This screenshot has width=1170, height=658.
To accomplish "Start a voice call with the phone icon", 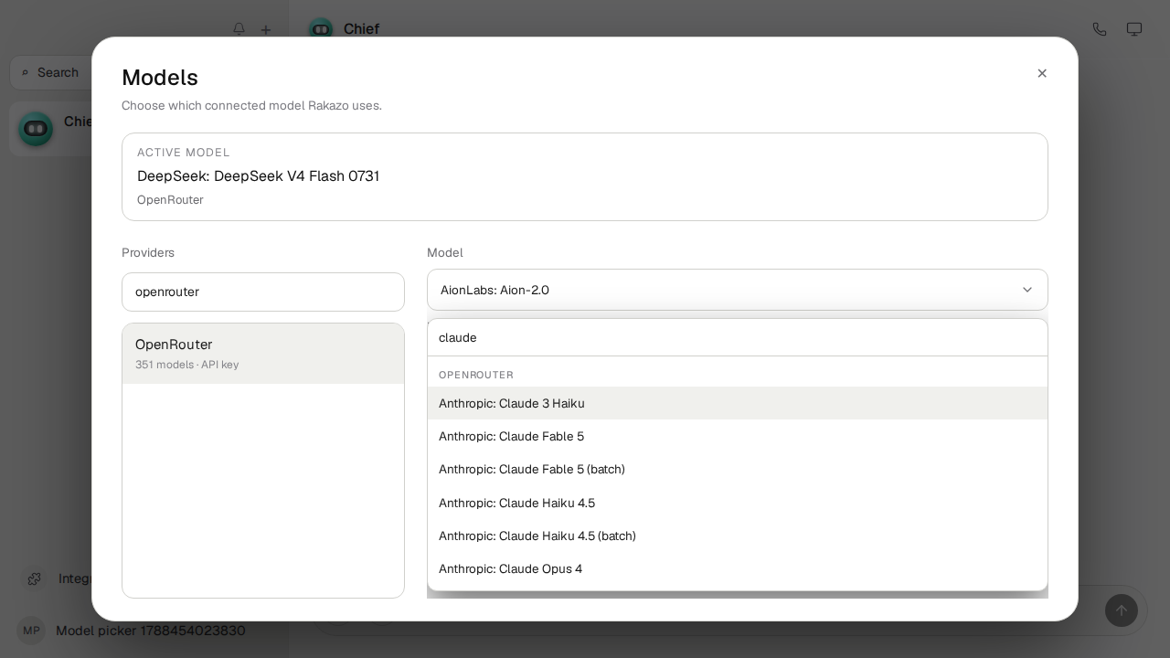I will (x=1100, y=29).
